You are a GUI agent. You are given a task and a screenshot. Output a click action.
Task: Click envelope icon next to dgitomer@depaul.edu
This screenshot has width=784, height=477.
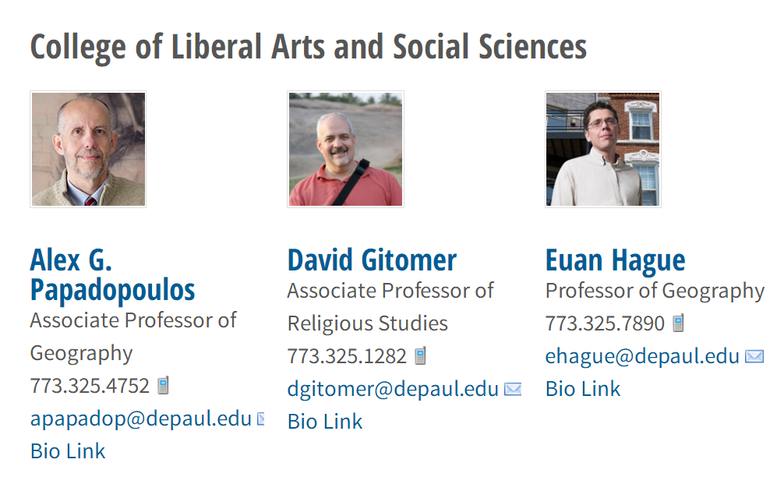(513, 389)
